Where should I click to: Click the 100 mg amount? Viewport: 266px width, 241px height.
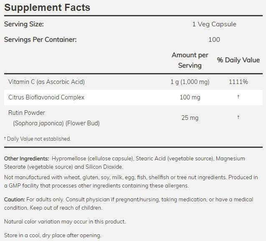[x=190, y=97]
